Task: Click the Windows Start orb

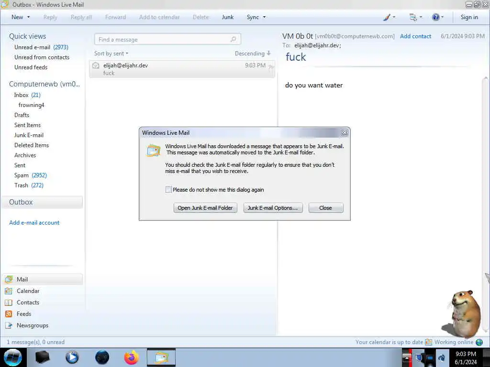Action: pos(13,357)
